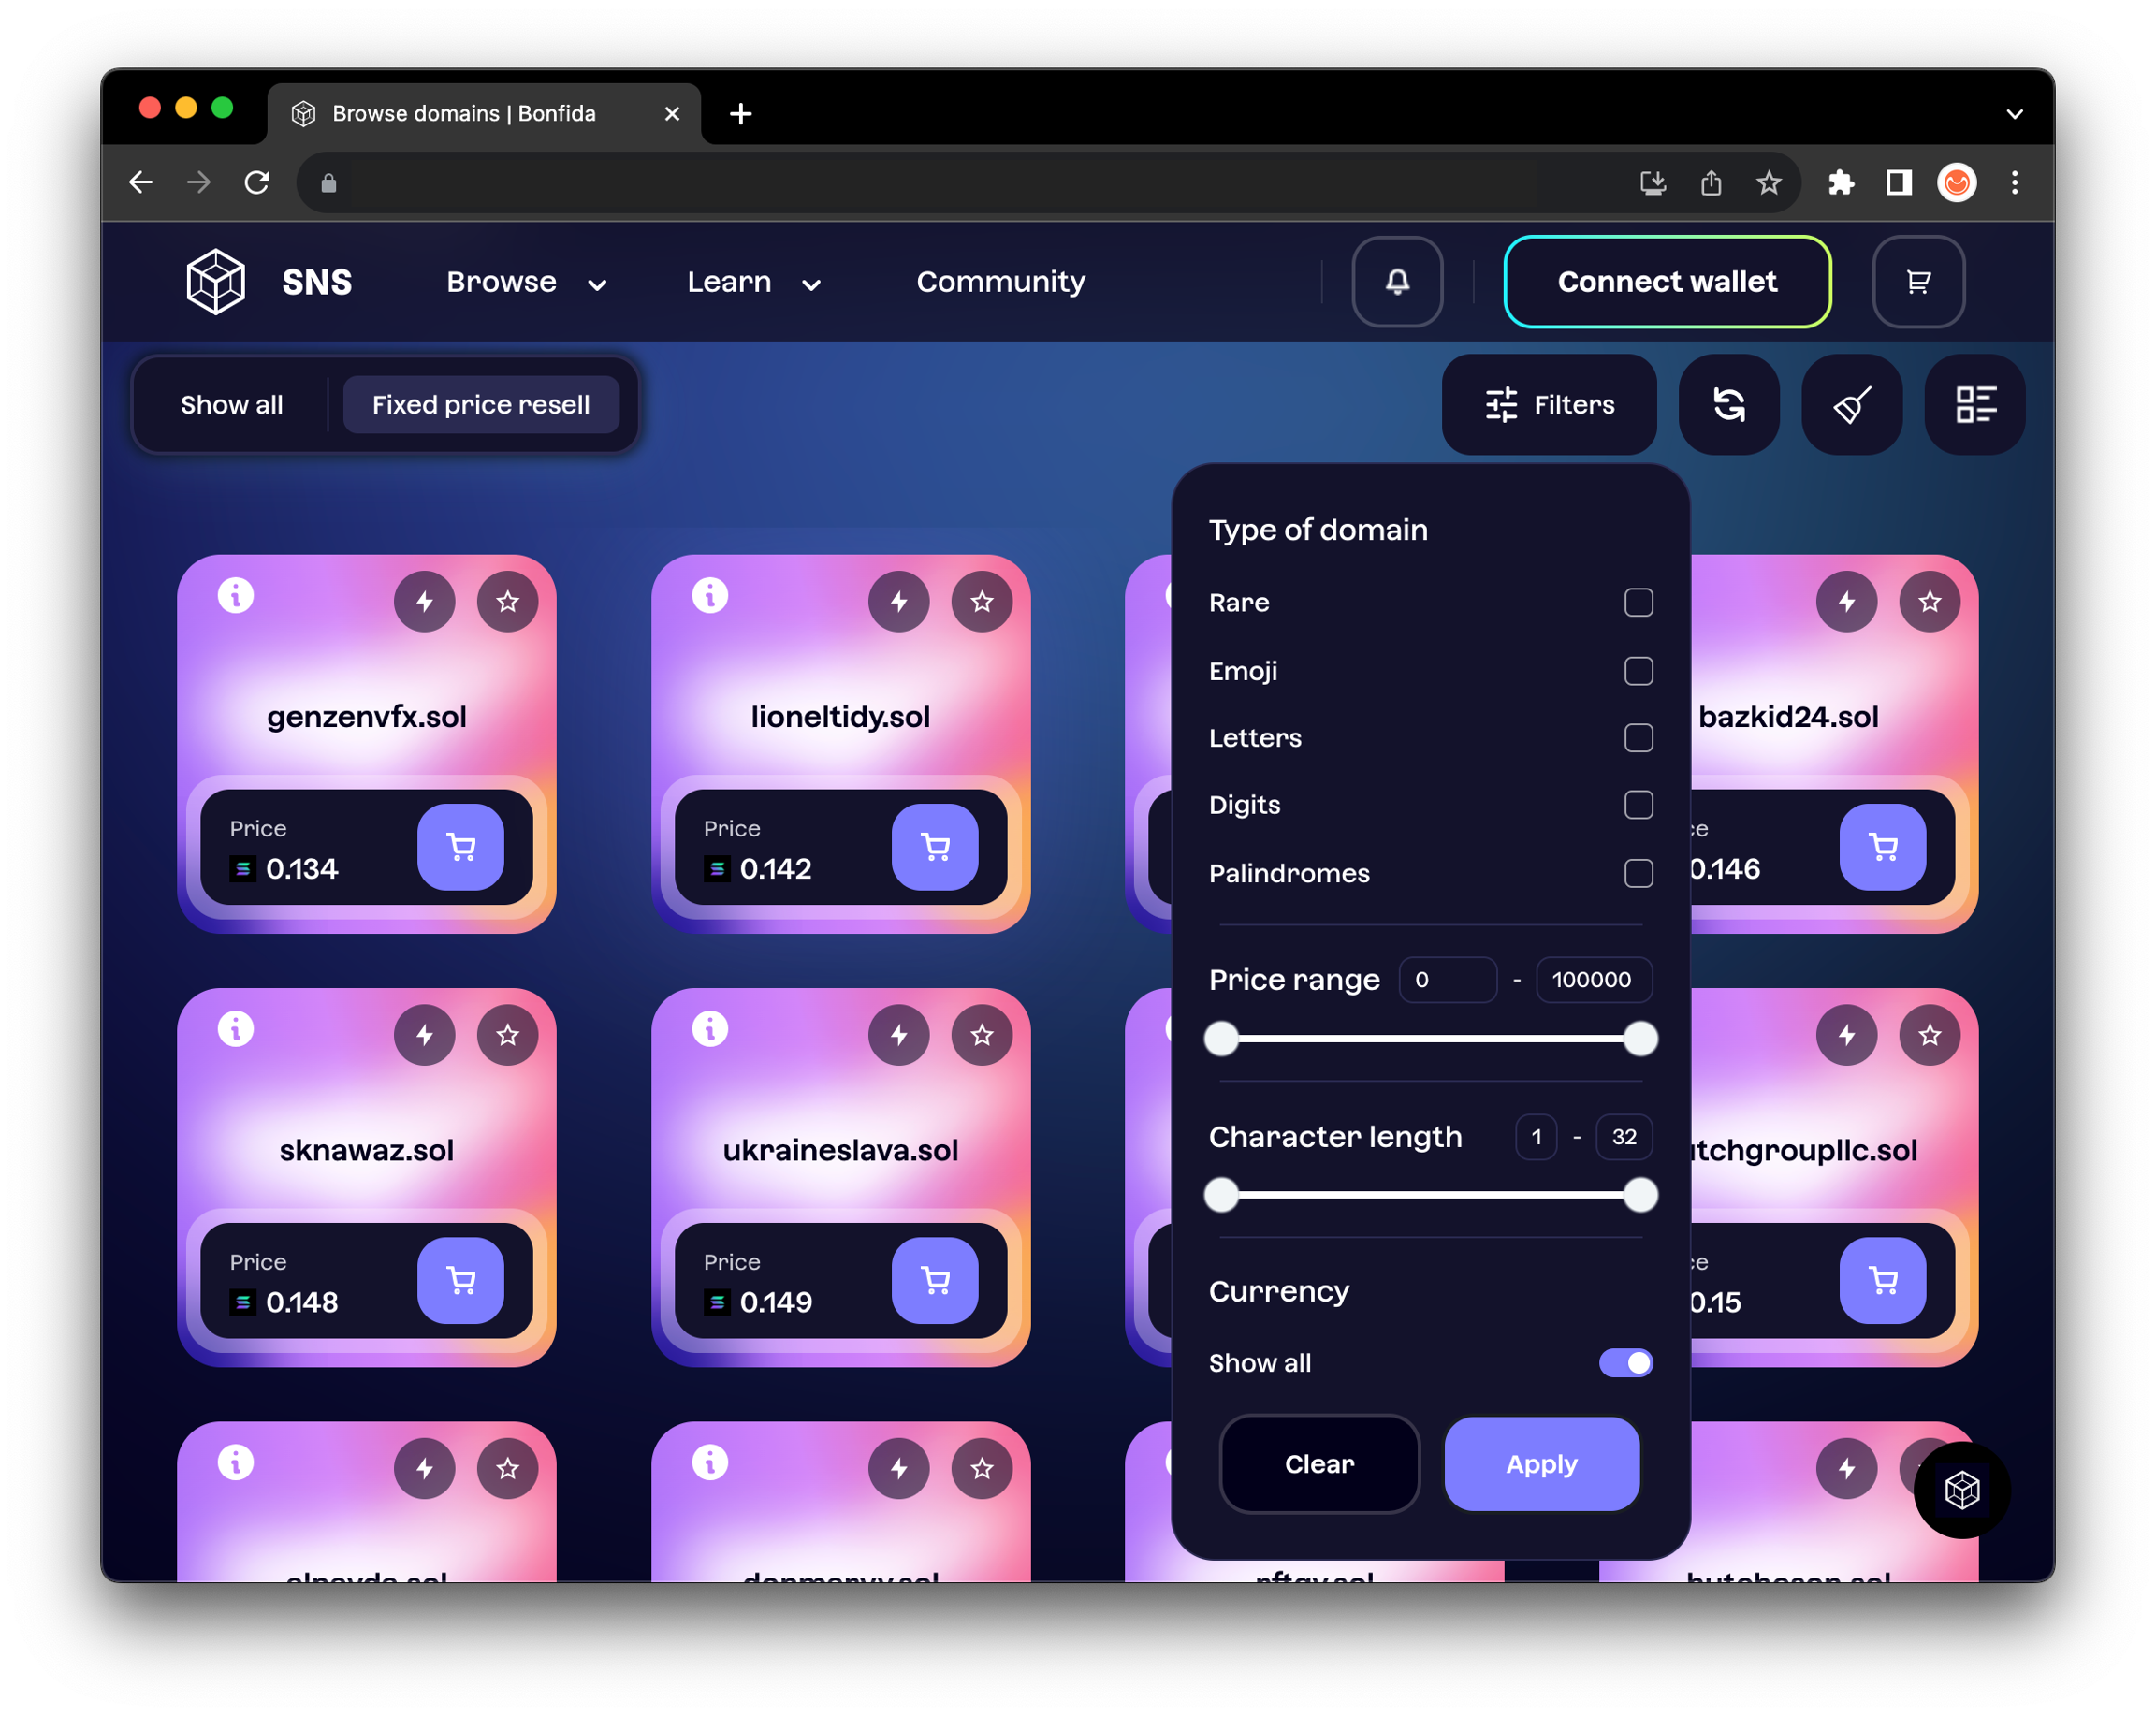Open the Community menu item

click(1000, 282)
